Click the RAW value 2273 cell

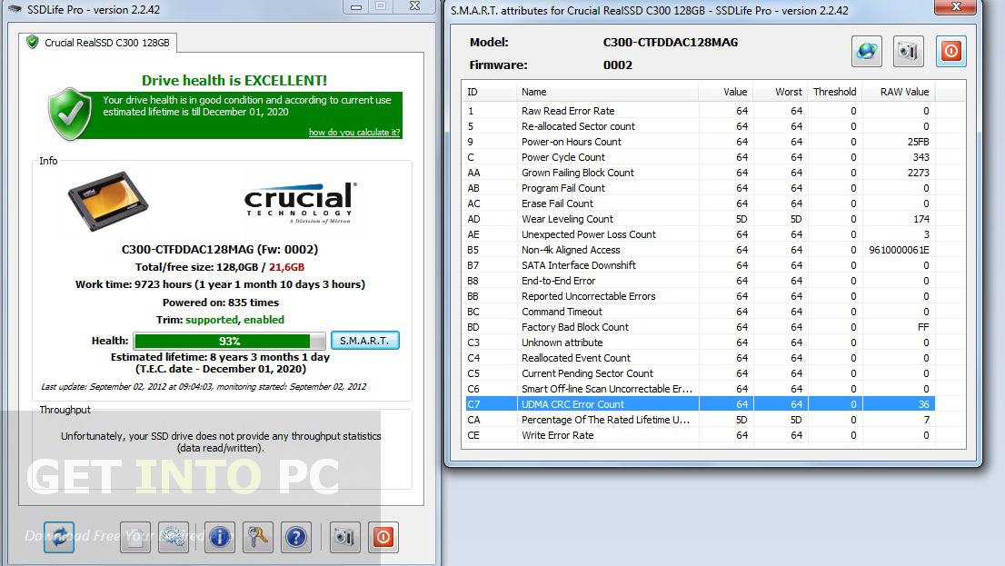point(918,173)
